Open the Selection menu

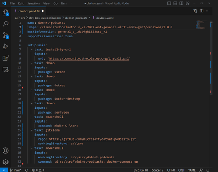click(x=33, y=3)
